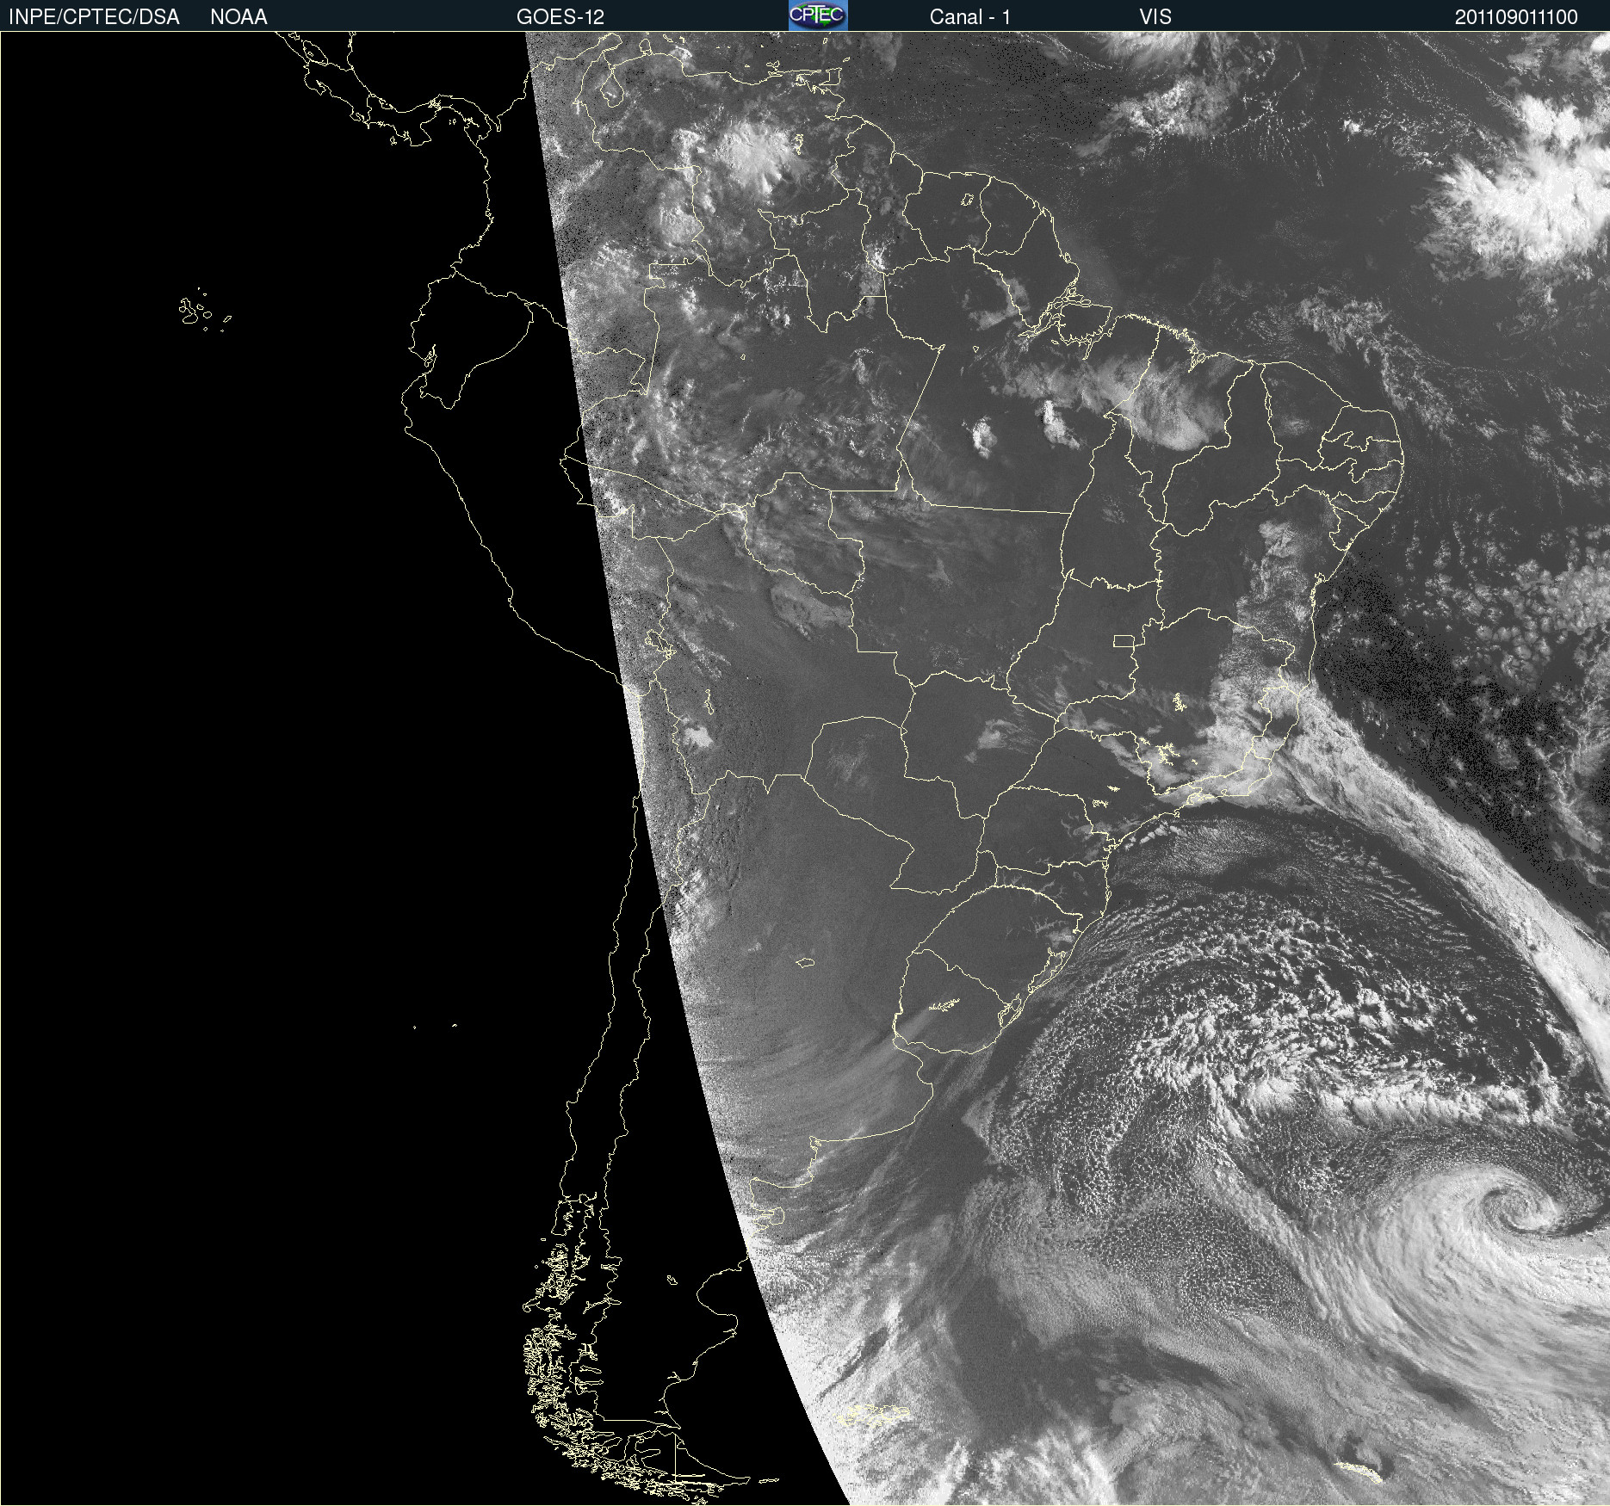Select the GOES-12 satellite label
The height and width of the screenshot is (1506, 1610).
560,17
